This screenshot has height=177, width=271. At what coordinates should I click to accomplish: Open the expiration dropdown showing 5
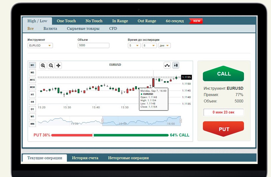click(x=134, y=45)
